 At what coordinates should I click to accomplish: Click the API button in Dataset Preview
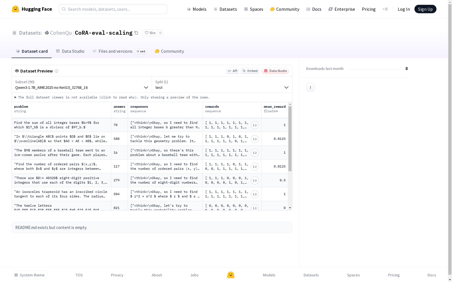(232, 71)
